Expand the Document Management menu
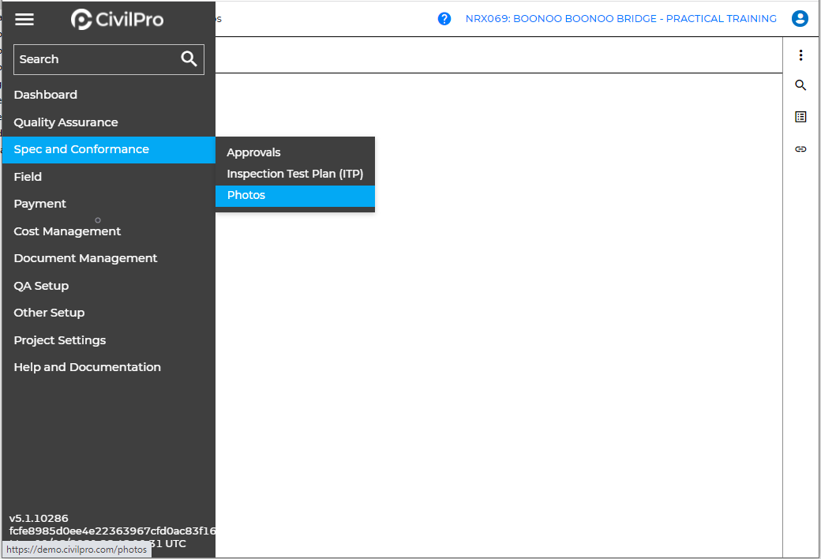The image size is (821, 559). click(85, 258)
